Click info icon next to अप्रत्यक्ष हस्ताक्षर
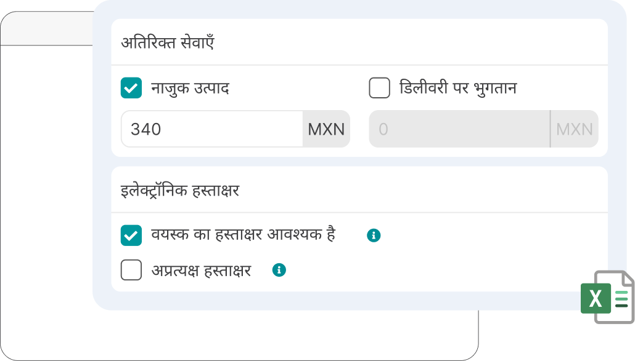 (x=279, y=269)
